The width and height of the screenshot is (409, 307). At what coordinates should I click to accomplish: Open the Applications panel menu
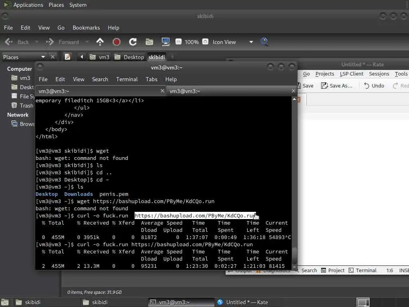point(24,5)
